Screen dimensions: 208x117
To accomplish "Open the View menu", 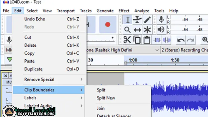I will 47,11.
